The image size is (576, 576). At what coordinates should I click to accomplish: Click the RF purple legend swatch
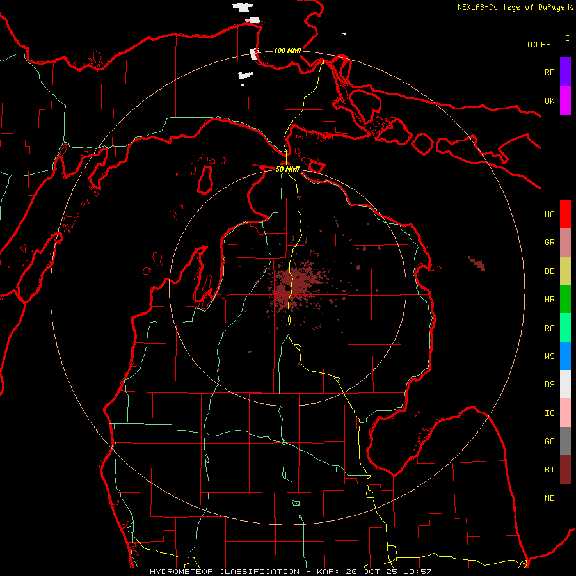point(565,72)
